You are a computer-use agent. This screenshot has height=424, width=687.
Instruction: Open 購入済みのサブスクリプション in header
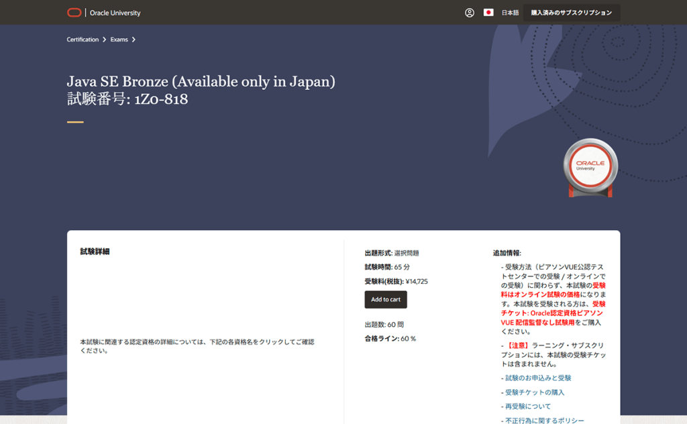click(571, 13)
